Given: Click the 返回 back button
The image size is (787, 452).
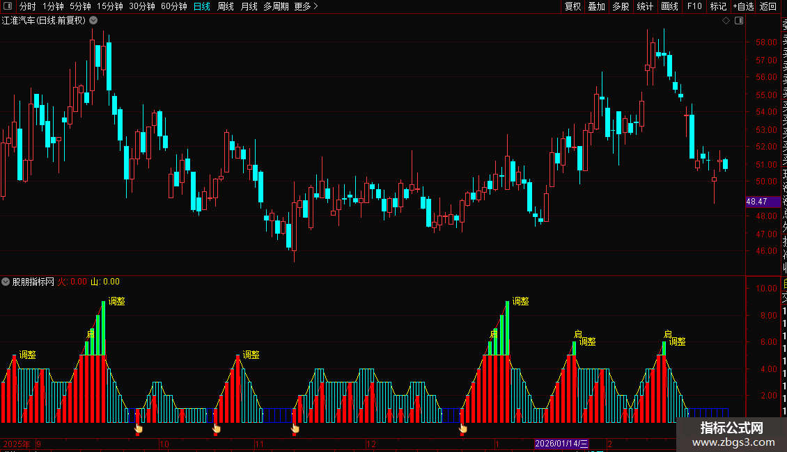Looking at the screenshot, I should click(x=768, y=6).
